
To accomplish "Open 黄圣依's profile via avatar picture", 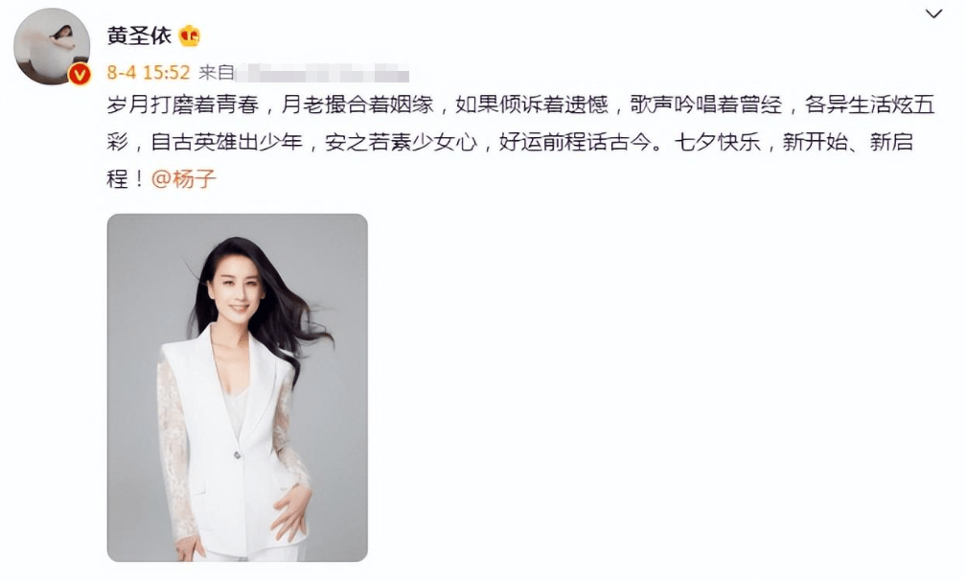I will coord(52,47).
